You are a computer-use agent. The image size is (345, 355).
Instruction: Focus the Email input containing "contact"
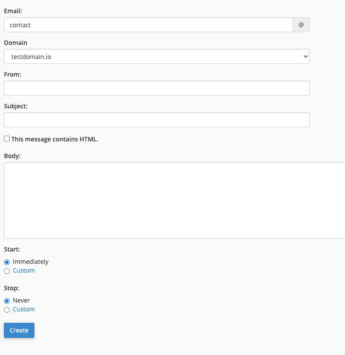(x=148, y=25)
